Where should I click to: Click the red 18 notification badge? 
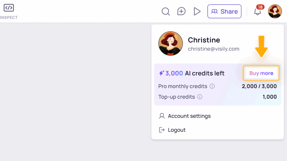pyautogui.click(x=260, y=7)
